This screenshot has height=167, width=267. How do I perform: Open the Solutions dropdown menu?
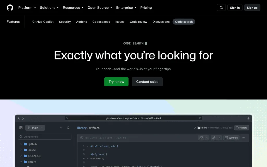click(x=49, y=8)
